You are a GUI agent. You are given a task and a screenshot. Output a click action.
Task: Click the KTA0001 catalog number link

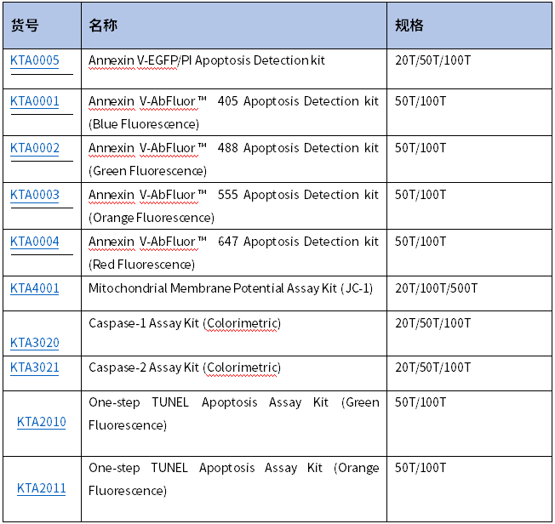35,101
